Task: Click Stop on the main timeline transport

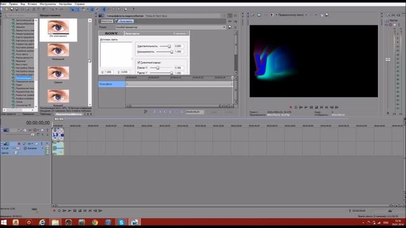Action: (x=80, y=211)
